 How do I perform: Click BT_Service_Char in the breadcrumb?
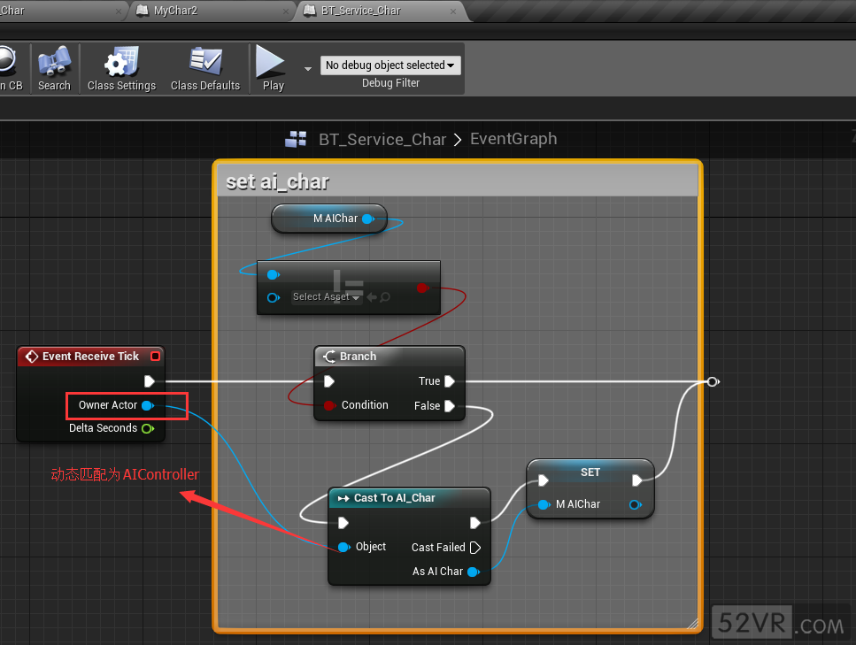[x=382, y=139]
